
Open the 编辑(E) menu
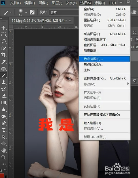coord(29,3)
